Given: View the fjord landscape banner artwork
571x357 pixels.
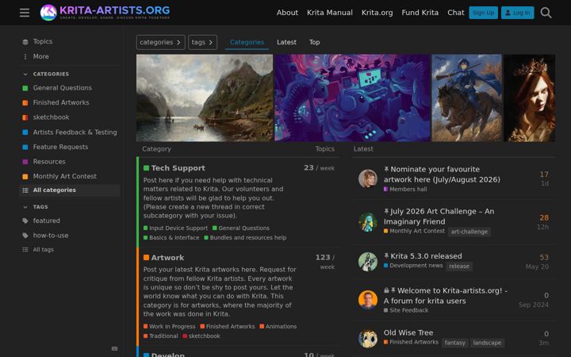Looking at the screenshot, I should [x=205, y=98].
